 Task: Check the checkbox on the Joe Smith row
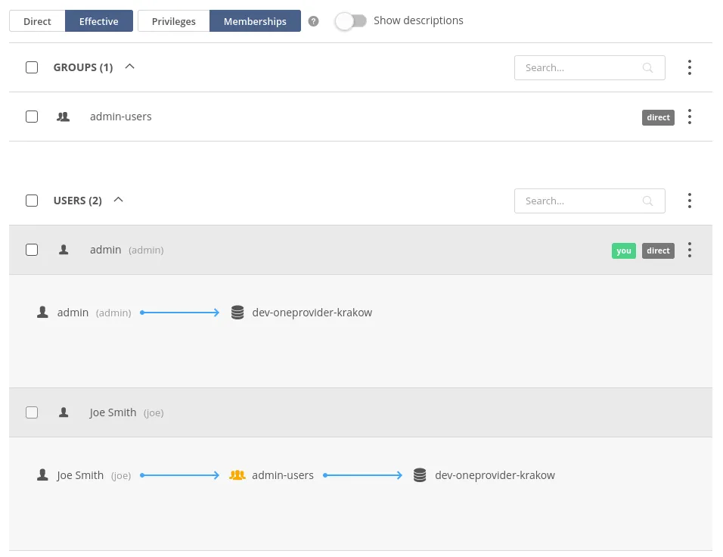point(31,412)
